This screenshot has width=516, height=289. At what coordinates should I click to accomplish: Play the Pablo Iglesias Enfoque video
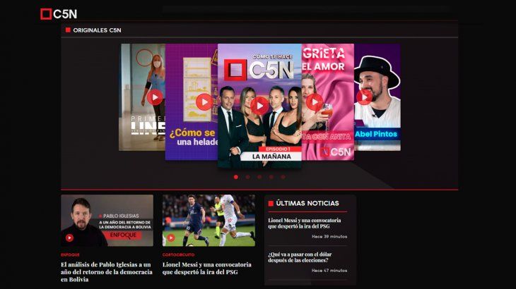point(69,238)
